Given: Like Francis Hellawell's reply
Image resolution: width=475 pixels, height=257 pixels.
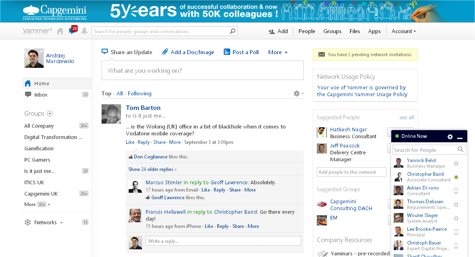Looking at the screenshot, I should tap(209, 226).
